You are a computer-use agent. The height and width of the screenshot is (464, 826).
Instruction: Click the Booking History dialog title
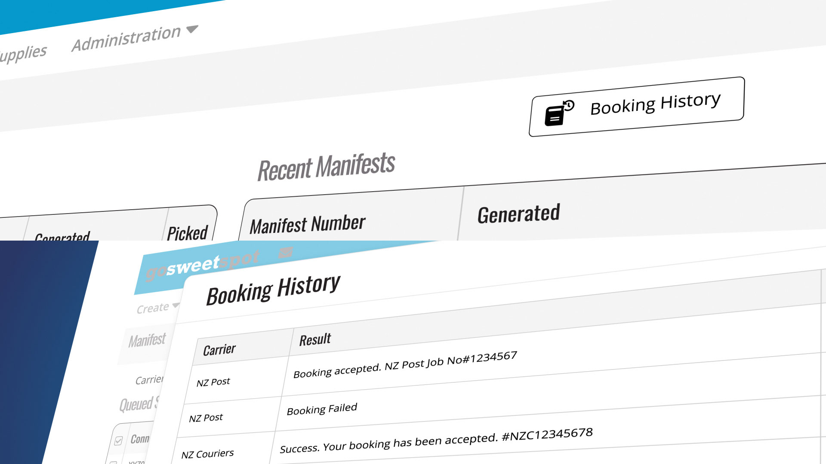click(273, 290)
